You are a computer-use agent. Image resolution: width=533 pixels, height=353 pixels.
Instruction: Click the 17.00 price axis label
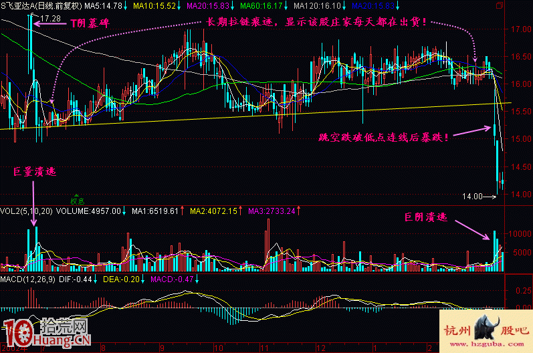click(522, 29)
